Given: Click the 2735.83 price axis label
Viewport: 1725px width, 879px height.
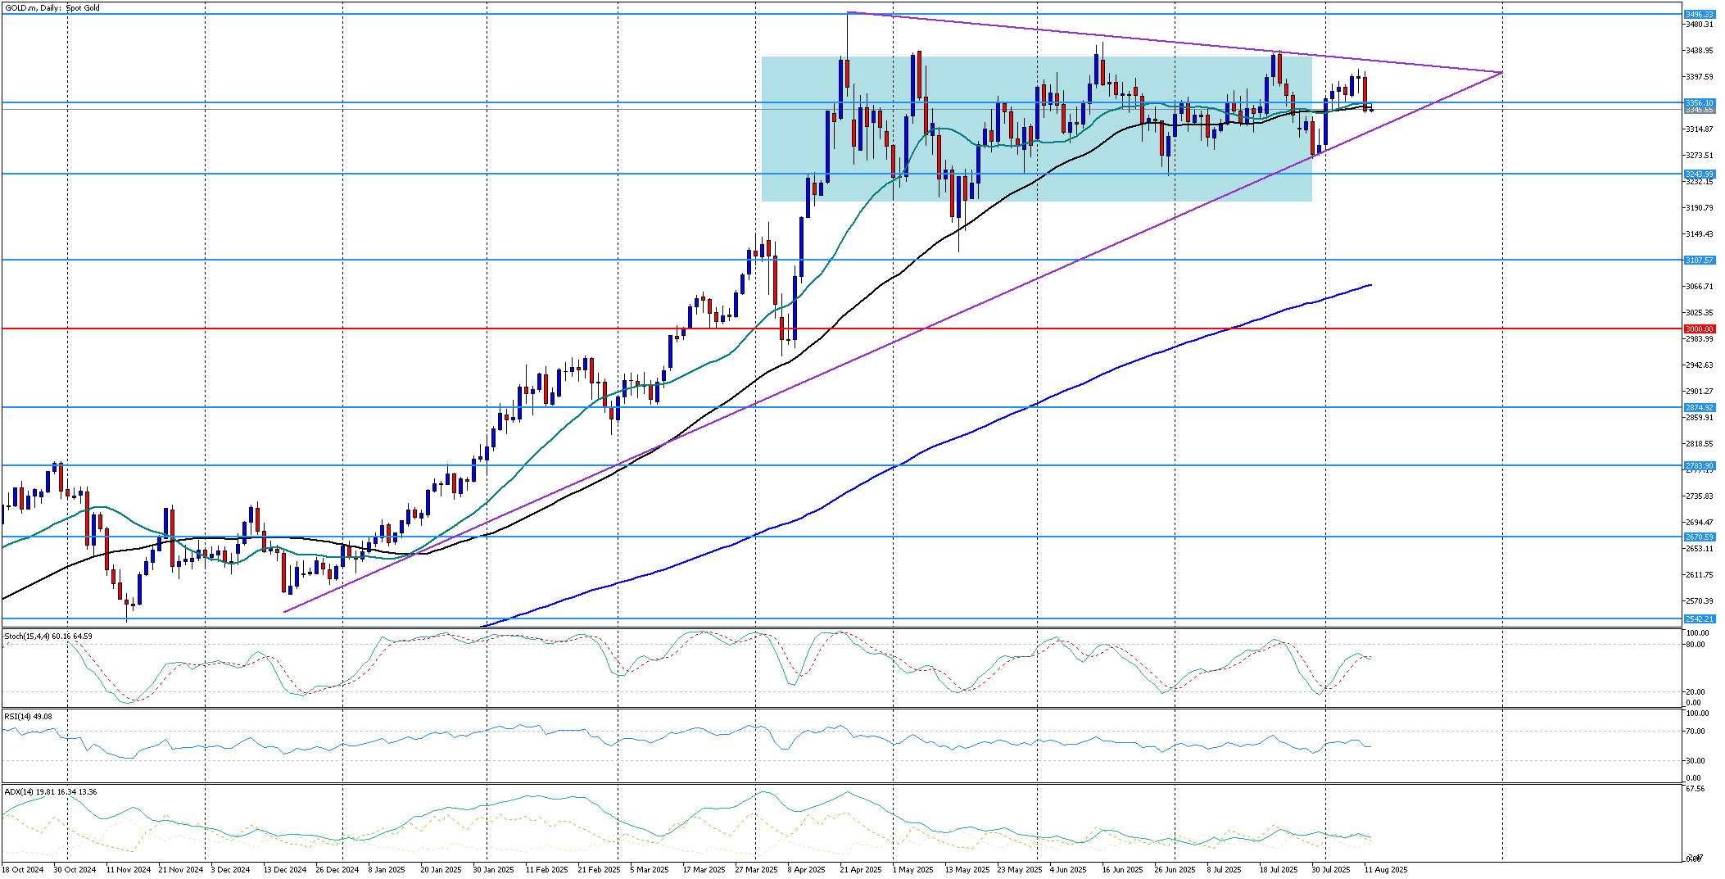Looking at the screenshot, I should tap(1699, 496).
